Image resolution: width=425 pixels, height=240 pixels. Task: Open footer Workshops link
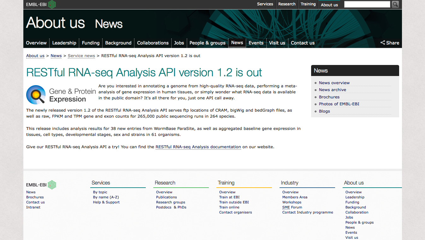(x=292, y=202)
